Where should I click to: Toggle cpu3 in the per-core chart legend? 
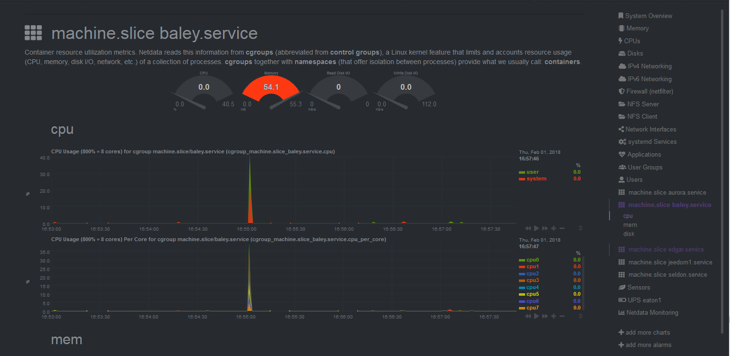[532, 280]
